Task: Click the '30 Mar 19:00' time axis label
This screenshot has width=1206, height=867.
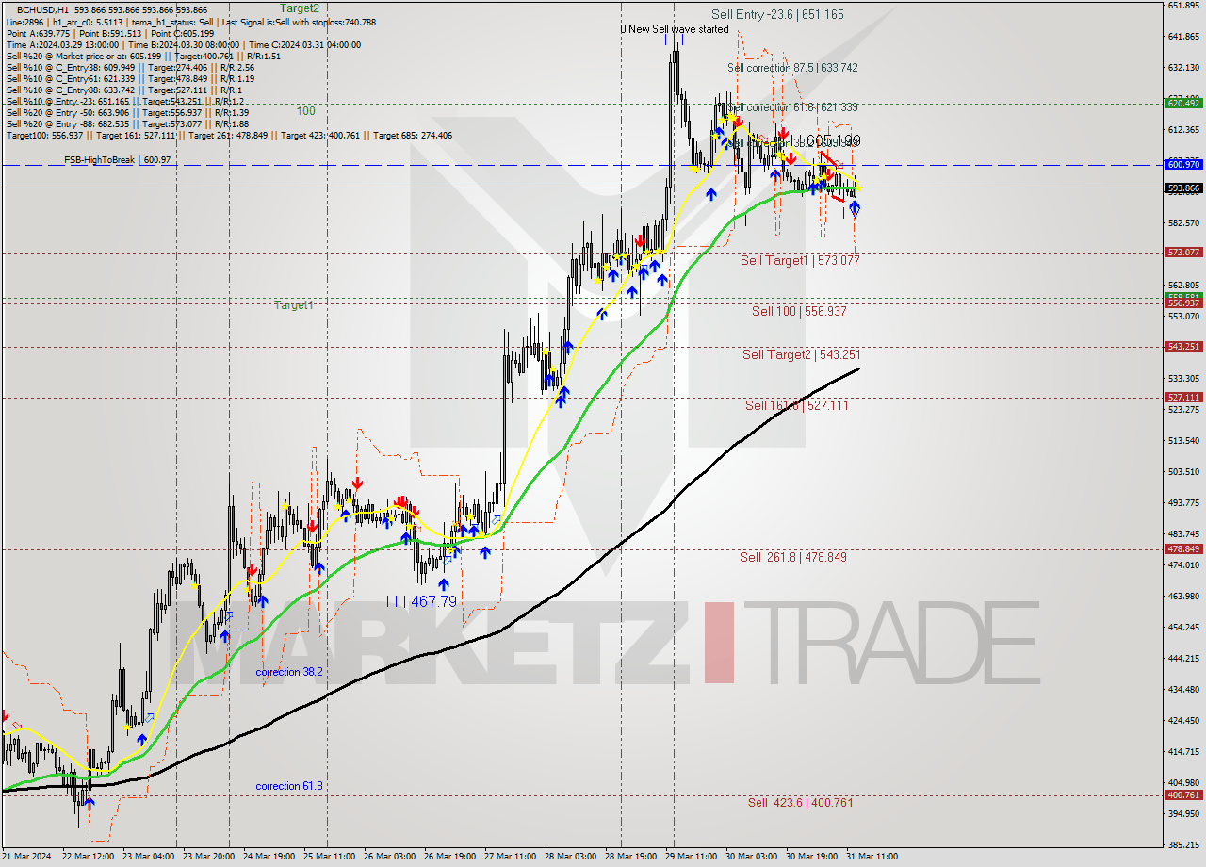Action: (811, 858)
